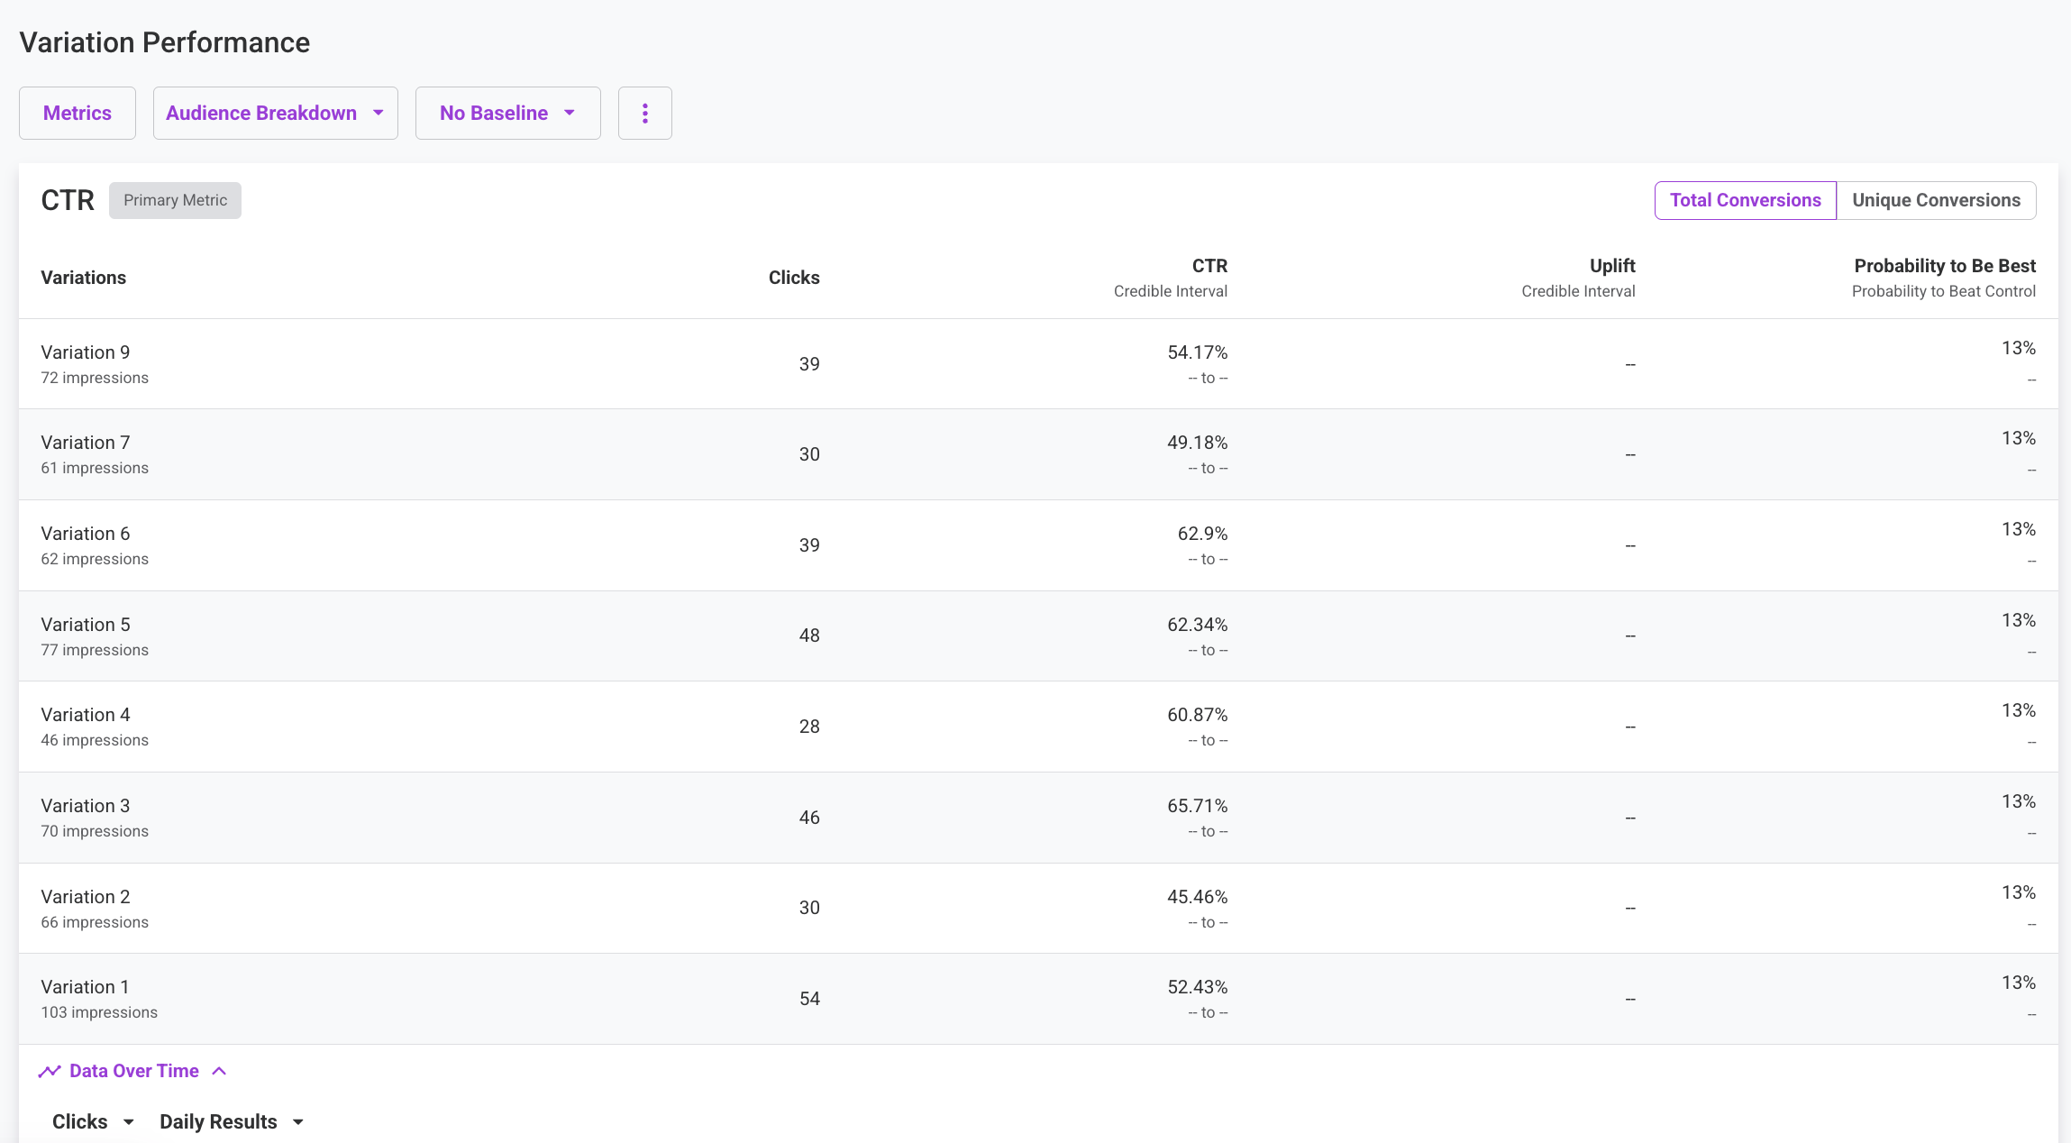
Task: Open the three-dot more options menu
Action: [645, 113]
